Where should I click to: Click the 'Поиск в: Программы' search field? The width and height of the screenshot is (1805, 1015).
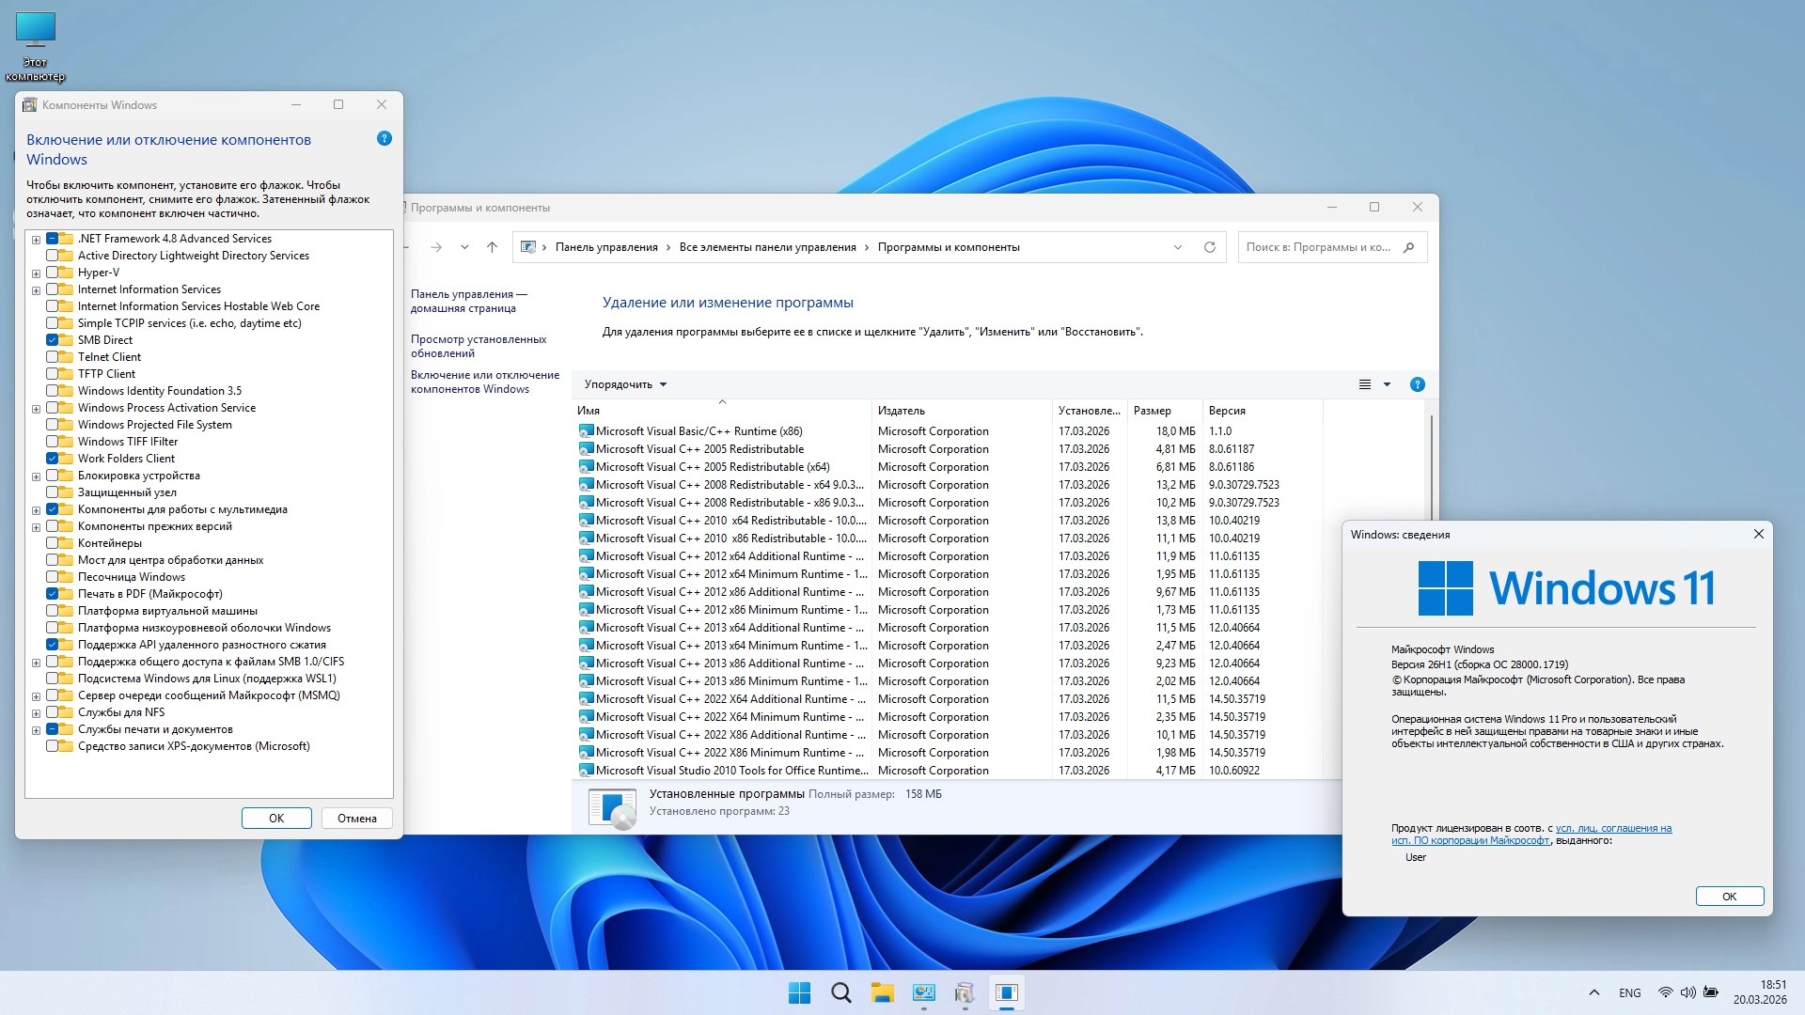pos(1318,247)
